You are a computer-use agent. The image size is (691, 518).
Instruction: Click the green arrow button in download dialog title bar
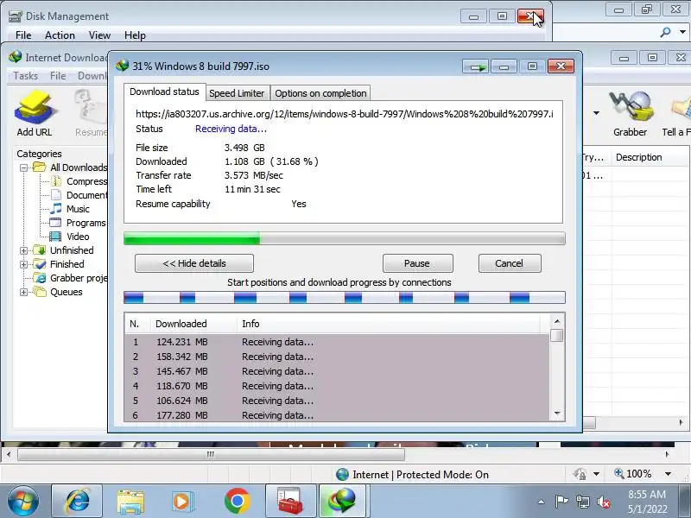tap(476, 66)
